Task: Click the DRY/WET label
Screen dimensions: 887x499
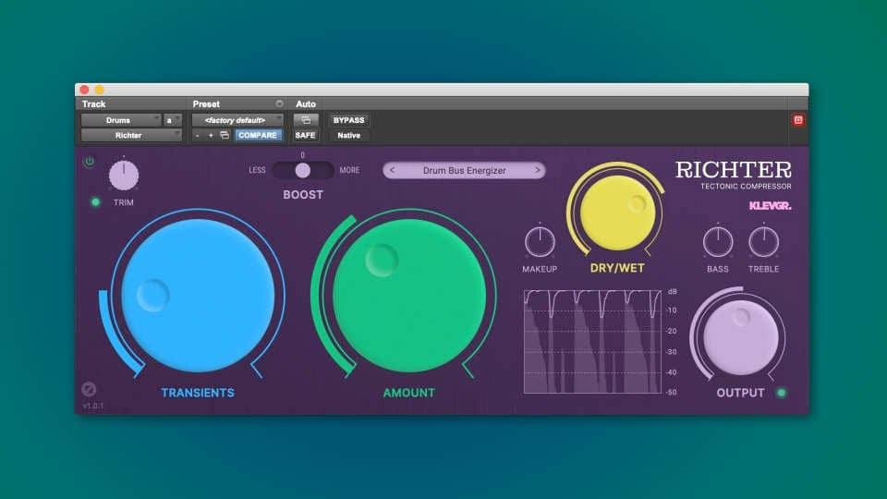Action: [x=617, y=268]
